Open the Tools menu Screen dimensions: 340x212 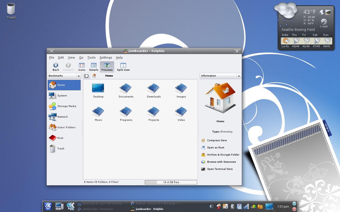tap(91, 58)
